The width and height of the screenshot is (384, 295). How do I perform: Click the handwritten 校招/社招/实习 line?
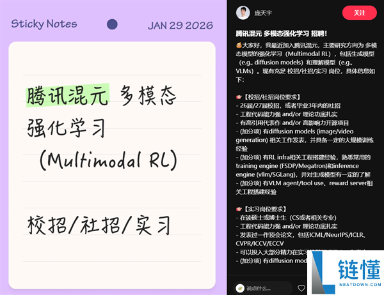click(99, 225)
